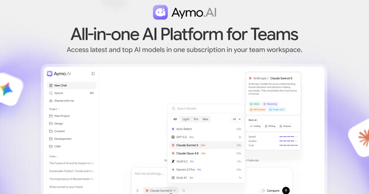Click the sidebar Aymo.AI logo
This screenshot has height=194, width=369.
(59, 74)
